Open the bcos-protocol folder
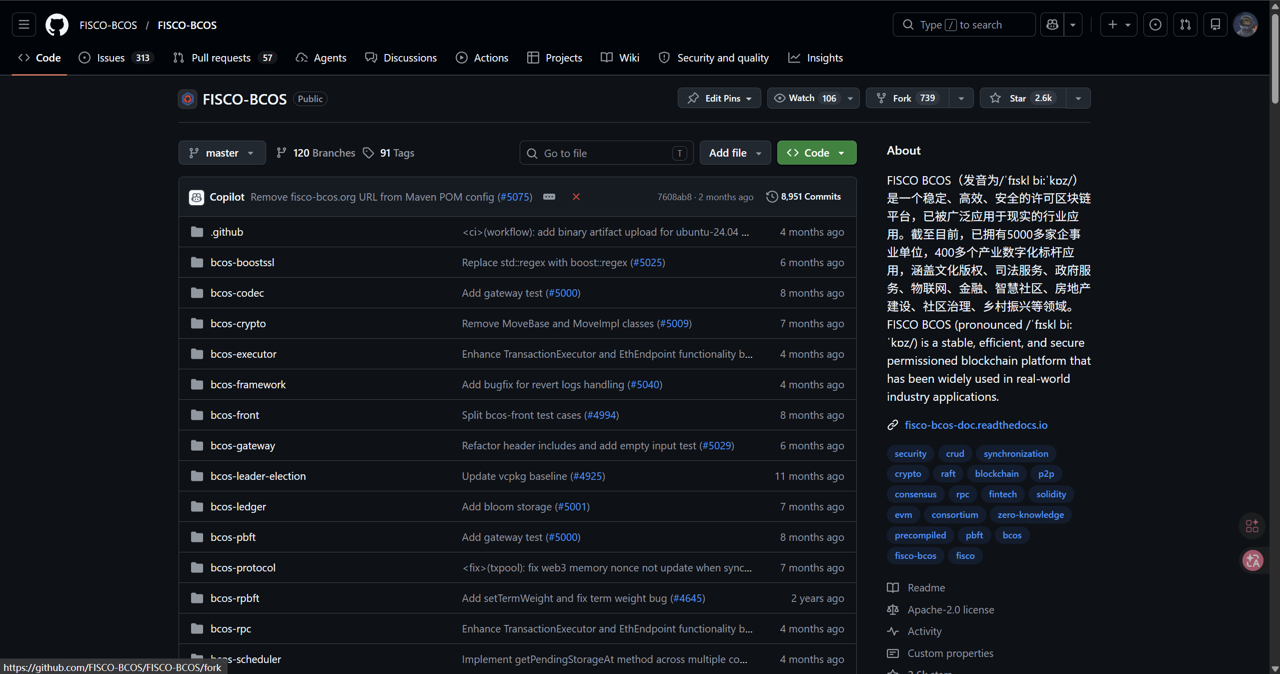 (x=243, y=567)
